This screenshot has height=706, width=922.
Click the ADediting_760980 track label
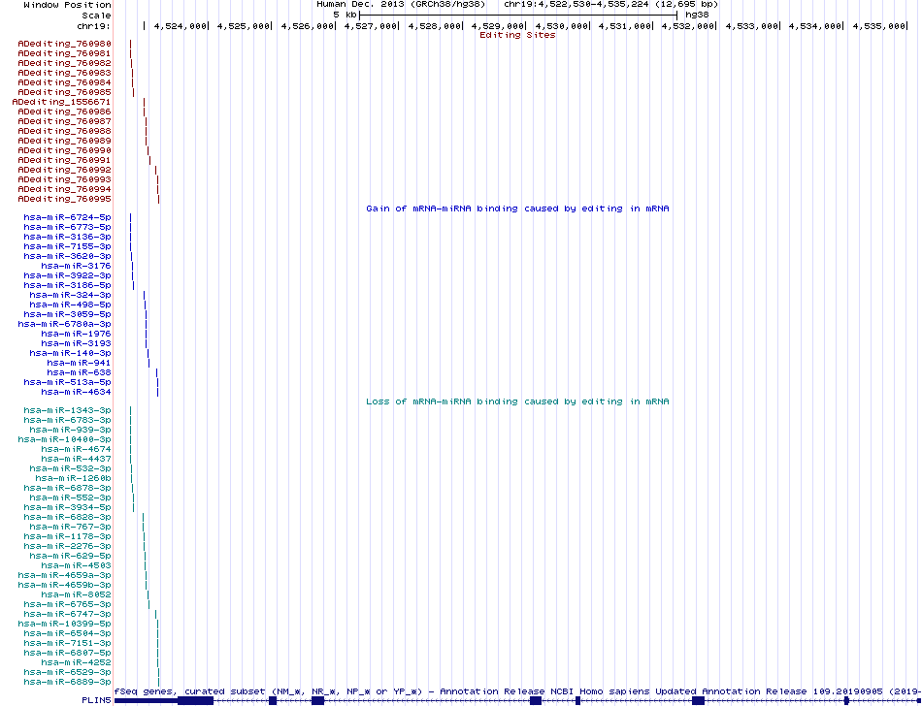pos(65,44)
